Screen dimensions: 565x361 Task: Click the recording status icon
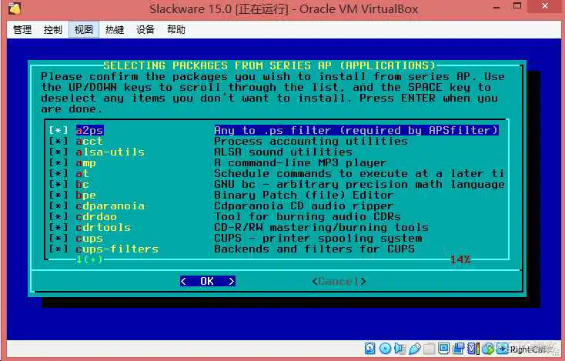[x=458, y=349]
